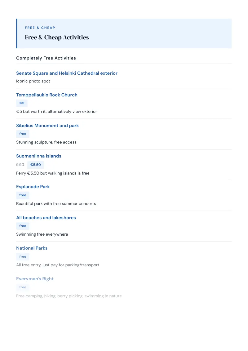
Task: Select the grey 5.50 text beside the badge
Action: tap(20, 165)
